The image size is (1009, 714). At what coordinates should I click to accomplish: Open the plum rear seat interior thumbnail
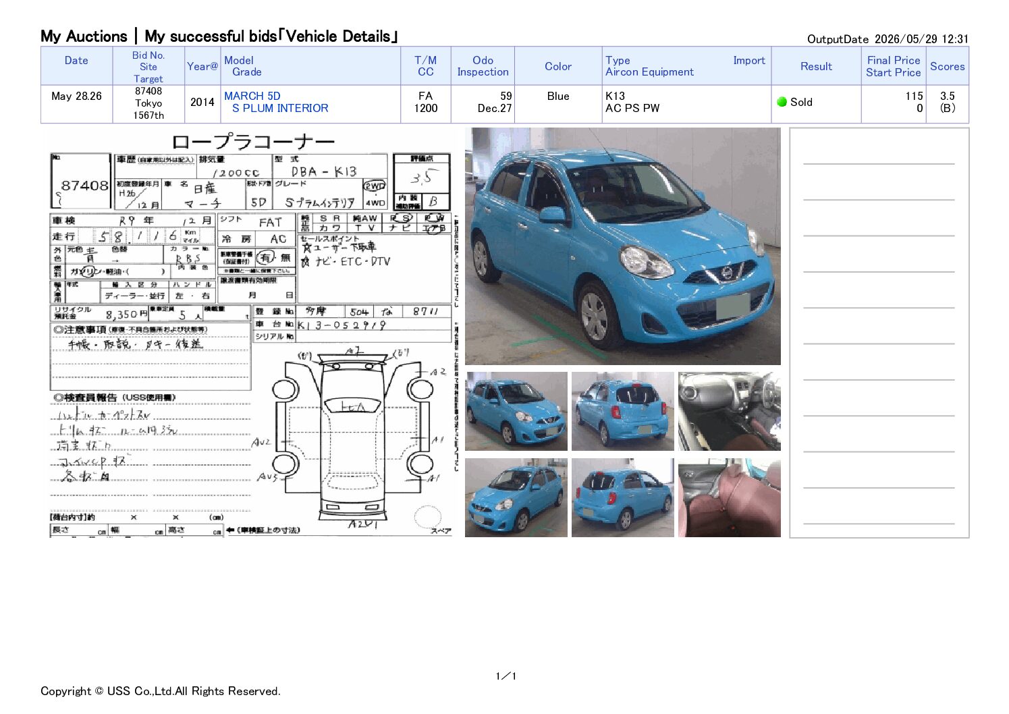(729, 498)
